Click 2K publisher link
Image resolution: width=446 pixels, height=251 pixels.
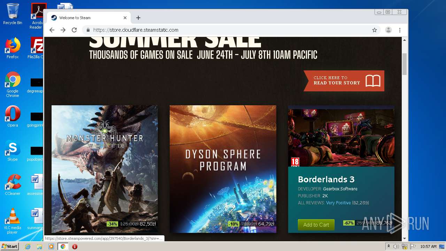pos(325,196)
